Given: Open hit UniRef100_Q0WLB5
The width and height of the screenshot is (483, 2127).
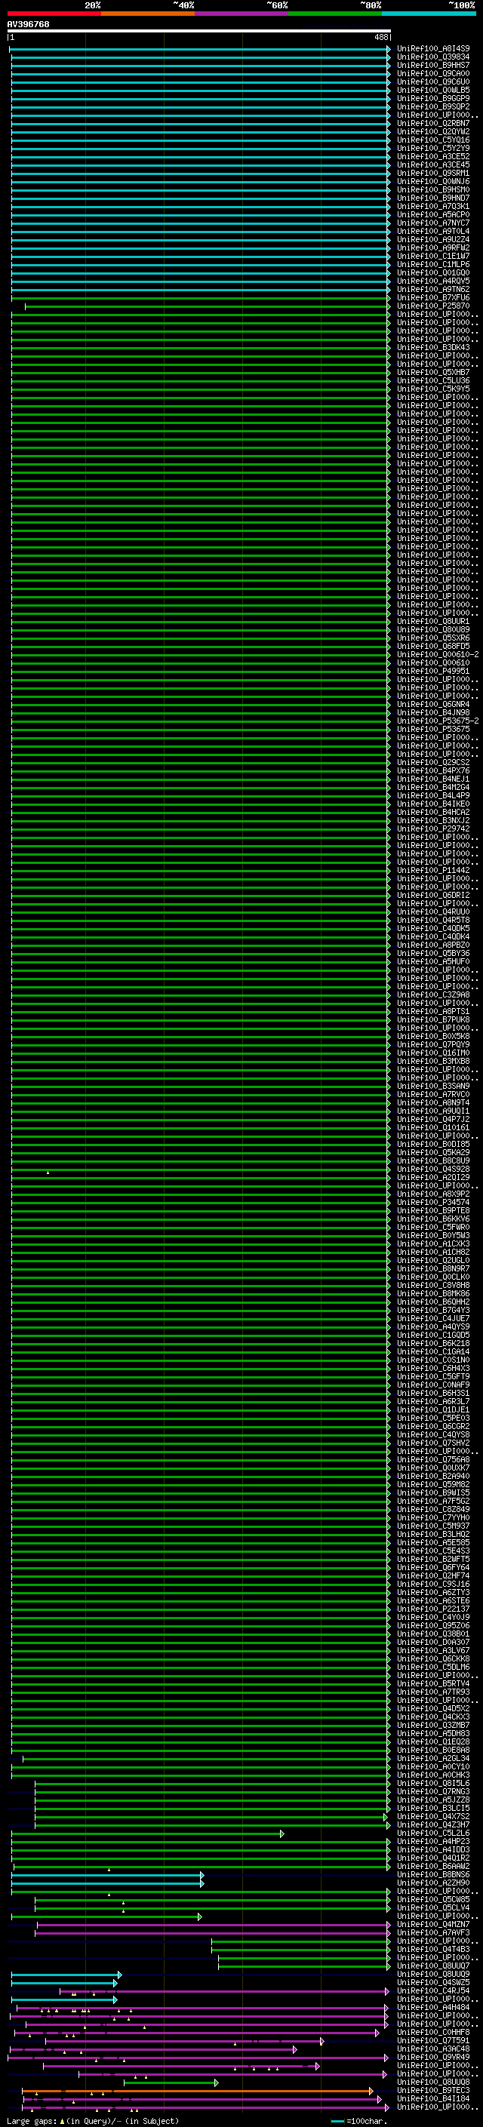Looking at the screenshot, I should point(433,90).
